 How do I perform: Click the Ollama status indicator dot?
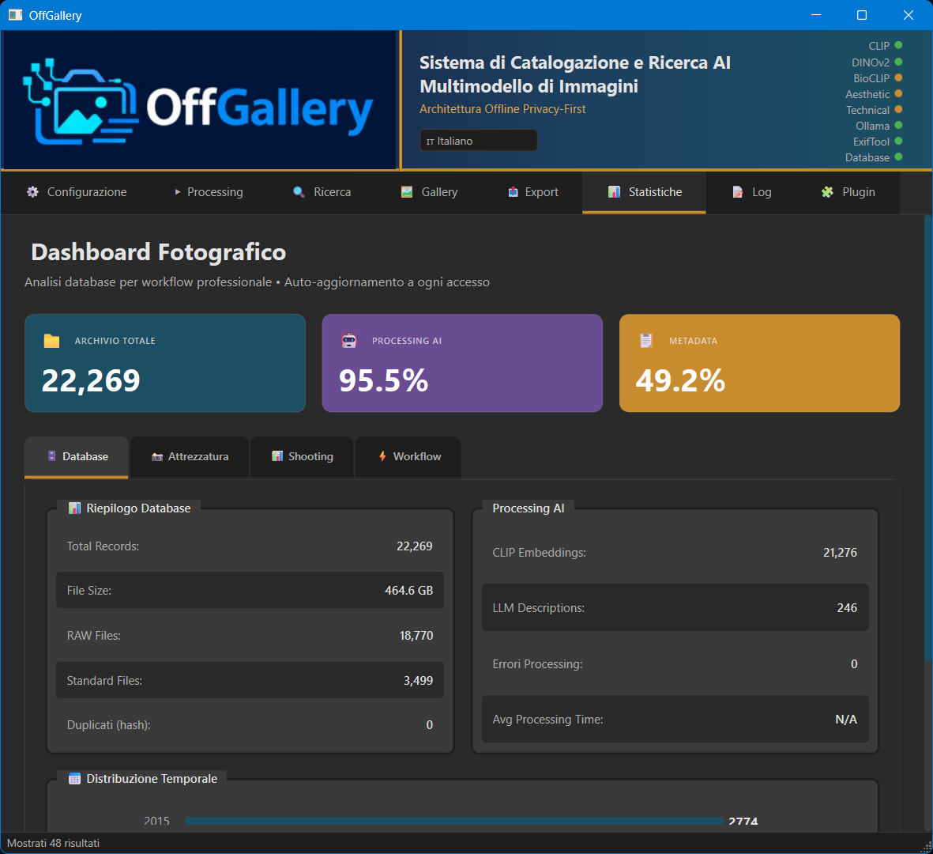(x=898, y=125)
